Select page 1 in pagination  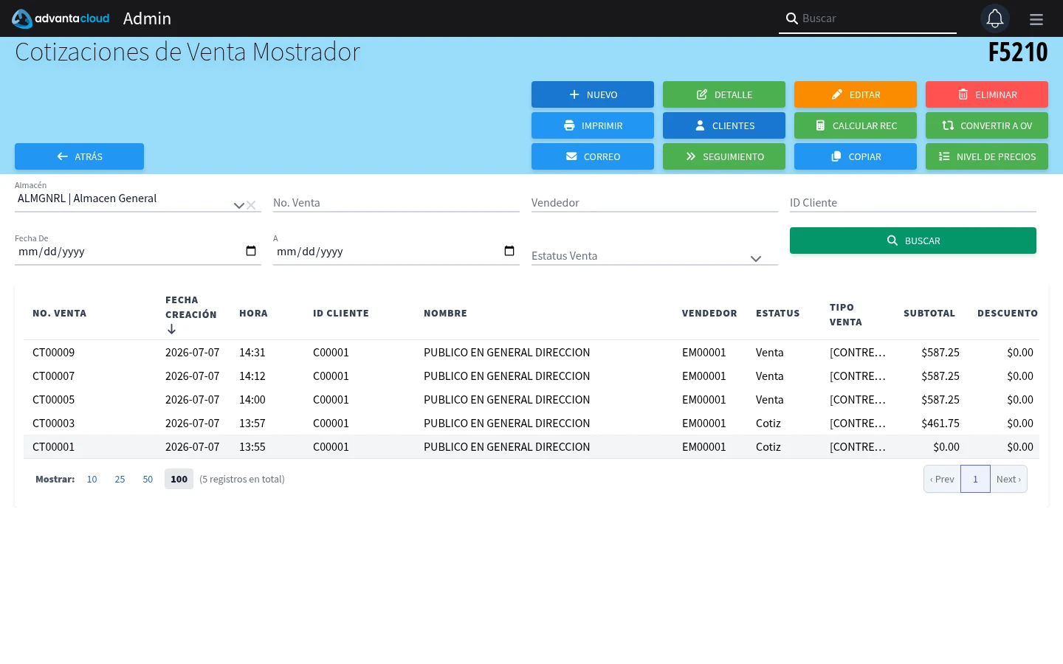coord(975,480)
